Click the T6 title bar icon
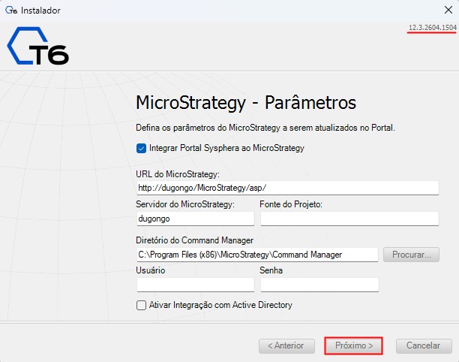This screenshot has height=362, width=459. pyautogui.click(x=11, y=11)
